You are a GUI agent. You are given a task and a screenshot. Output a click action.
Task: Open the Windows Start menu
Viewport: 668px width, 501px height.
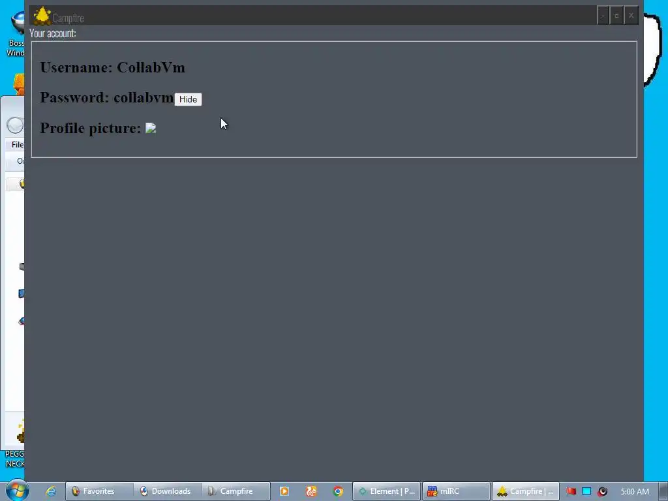(17, 491)
